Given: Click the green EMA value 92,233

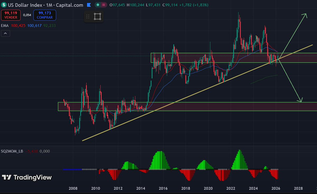Looking at the screenshot, I should coord(49,26).
